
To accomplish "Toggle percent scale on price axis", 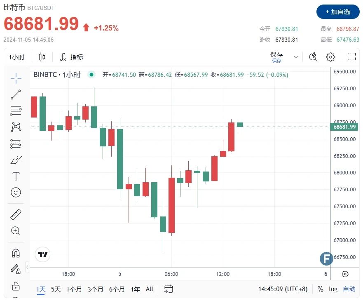I will click(320, 289).
